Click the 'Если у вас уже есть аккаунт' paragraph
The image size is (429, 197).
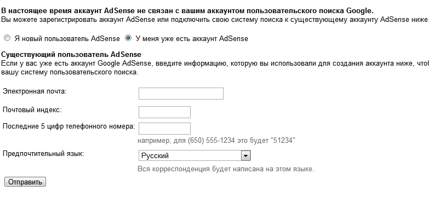pyautogui.click(x=215, y=68)
